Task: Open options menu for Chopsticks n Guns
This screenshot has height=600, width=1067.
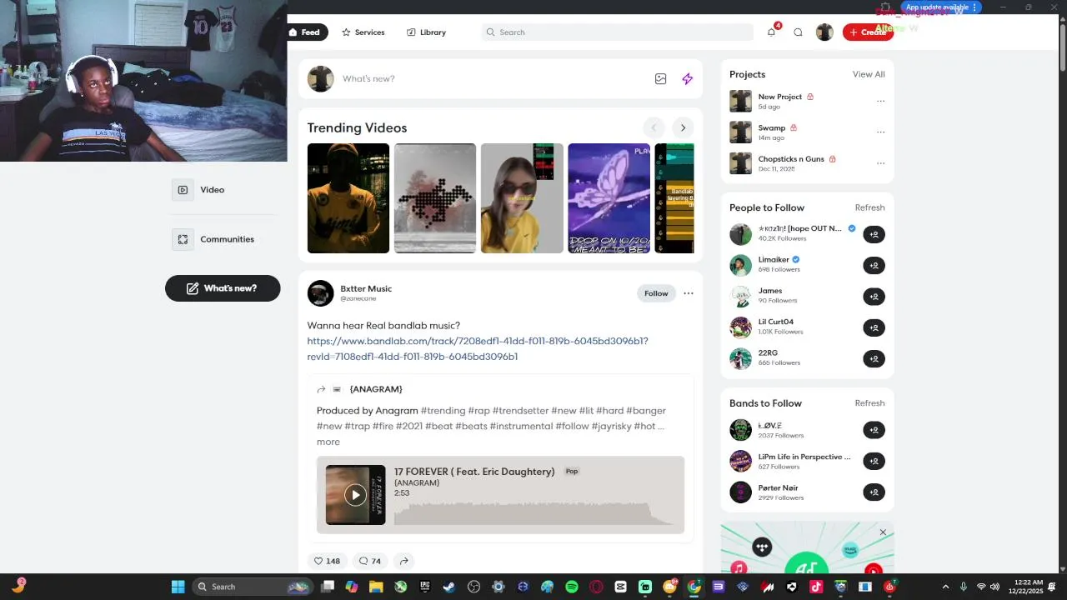Action: click(880, 163)
